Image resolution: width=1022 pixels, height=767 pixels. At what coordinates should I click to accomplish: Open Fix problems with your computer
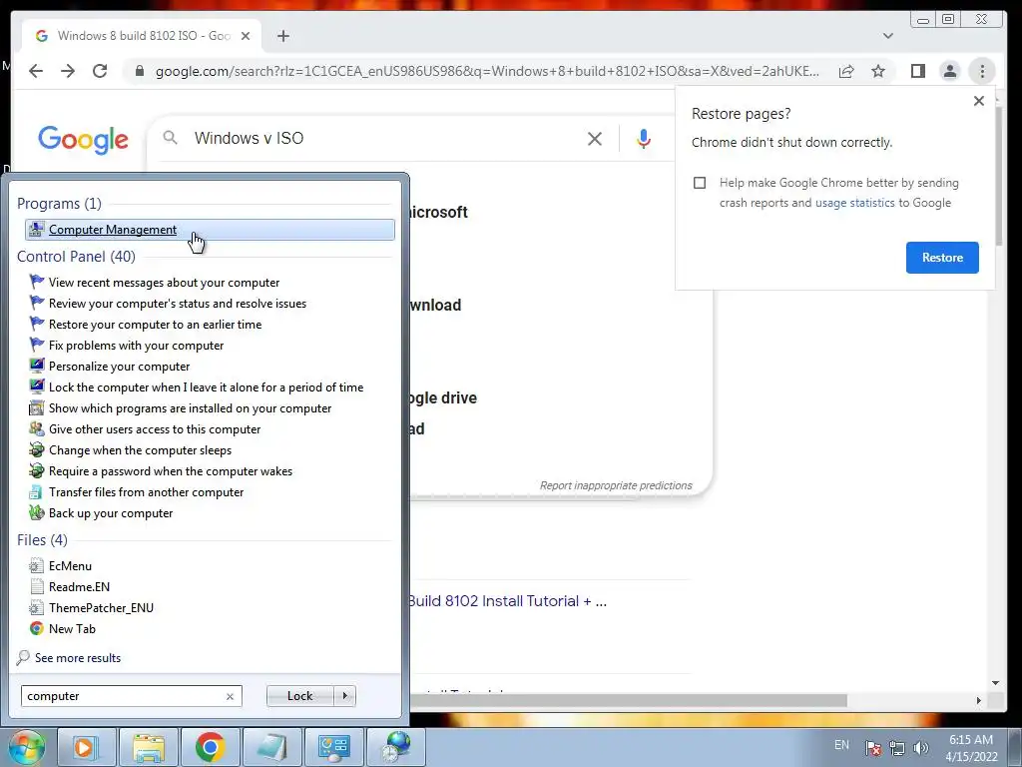pyautogui.click(x=136, y=345)
